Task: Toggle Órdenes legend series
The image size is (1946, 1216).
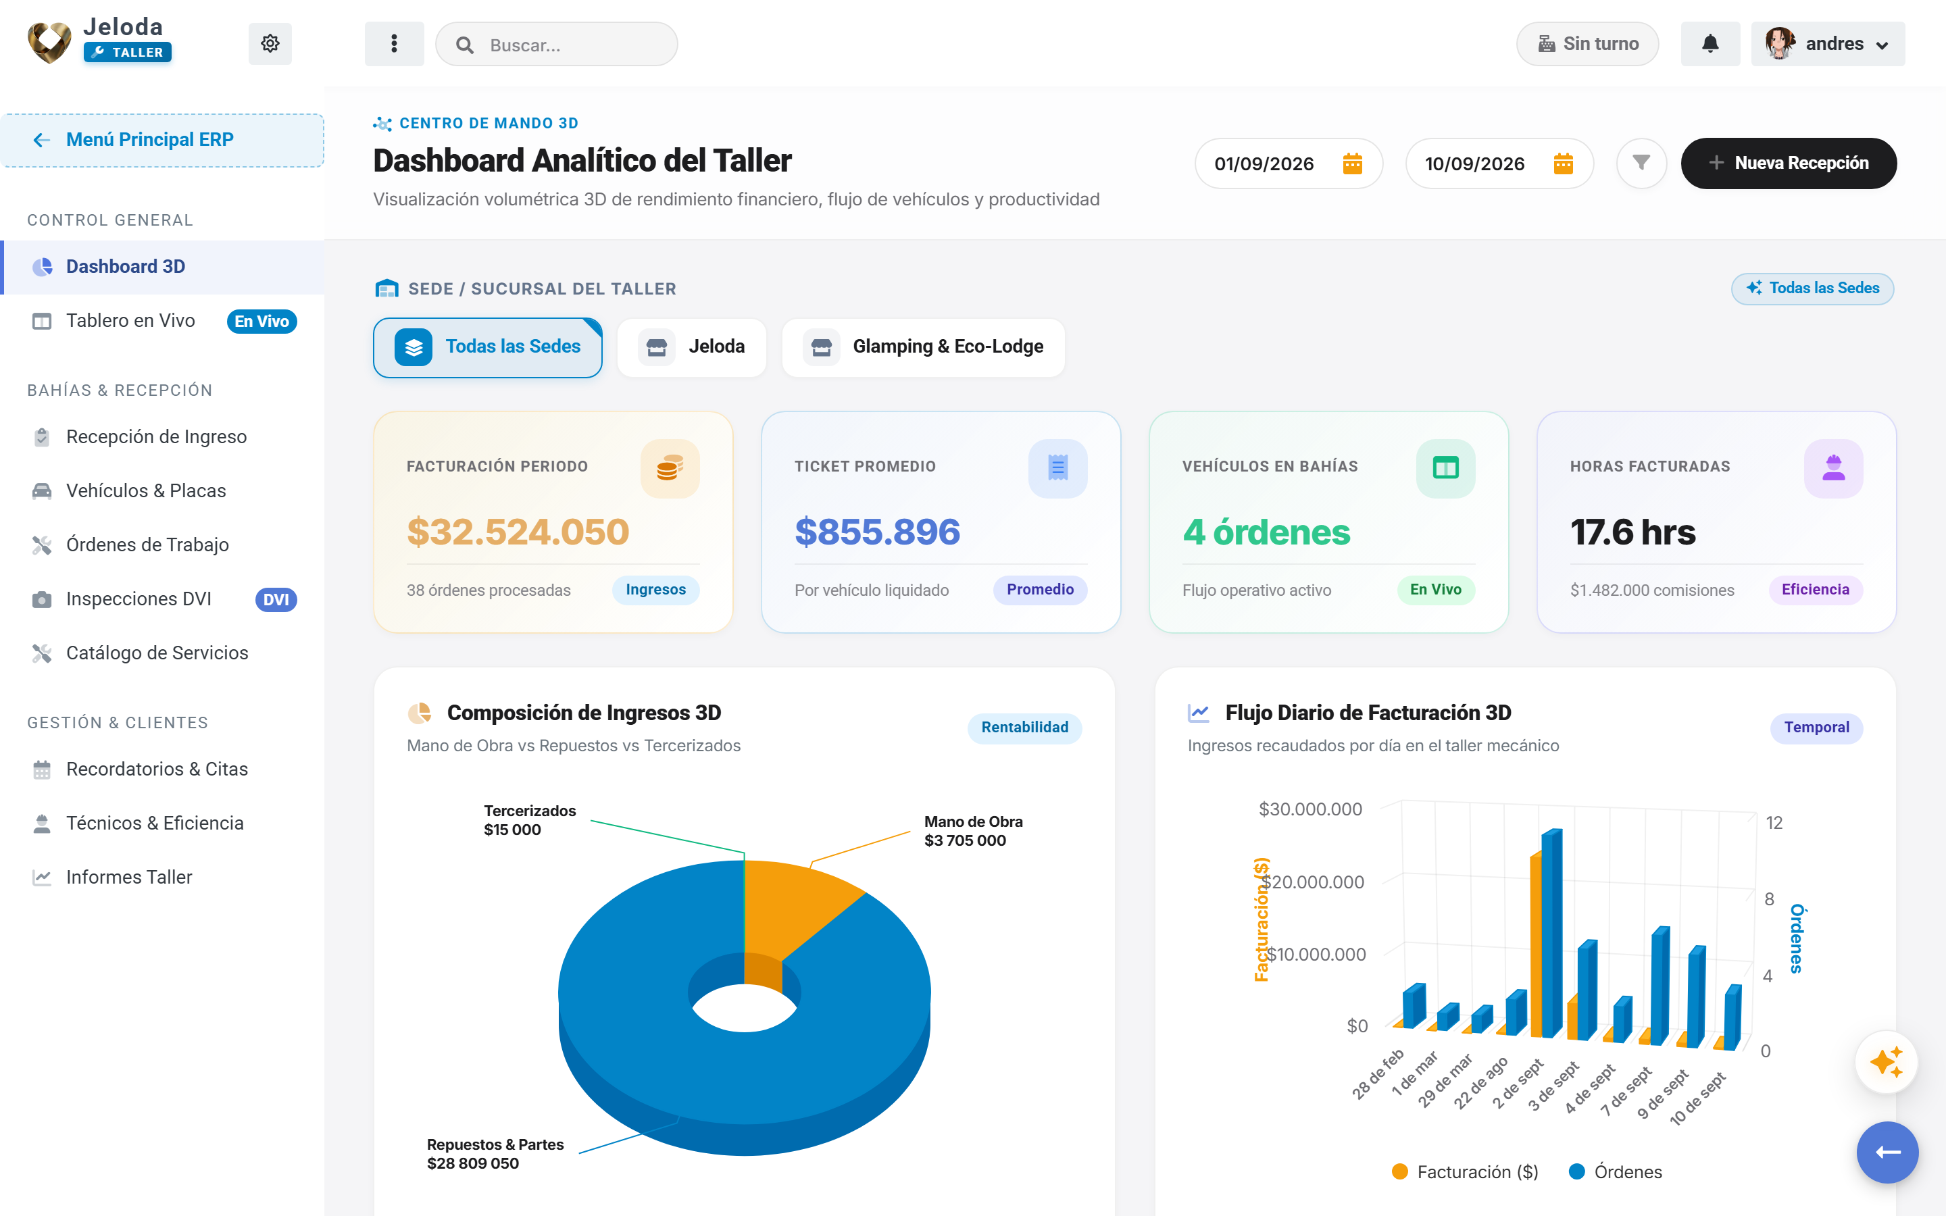Action: [1616, 1172]
